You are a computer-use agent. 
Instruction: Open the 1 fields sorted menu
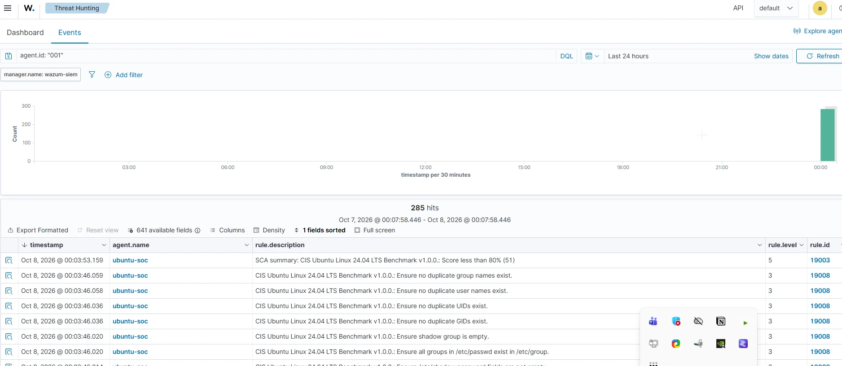320,230
